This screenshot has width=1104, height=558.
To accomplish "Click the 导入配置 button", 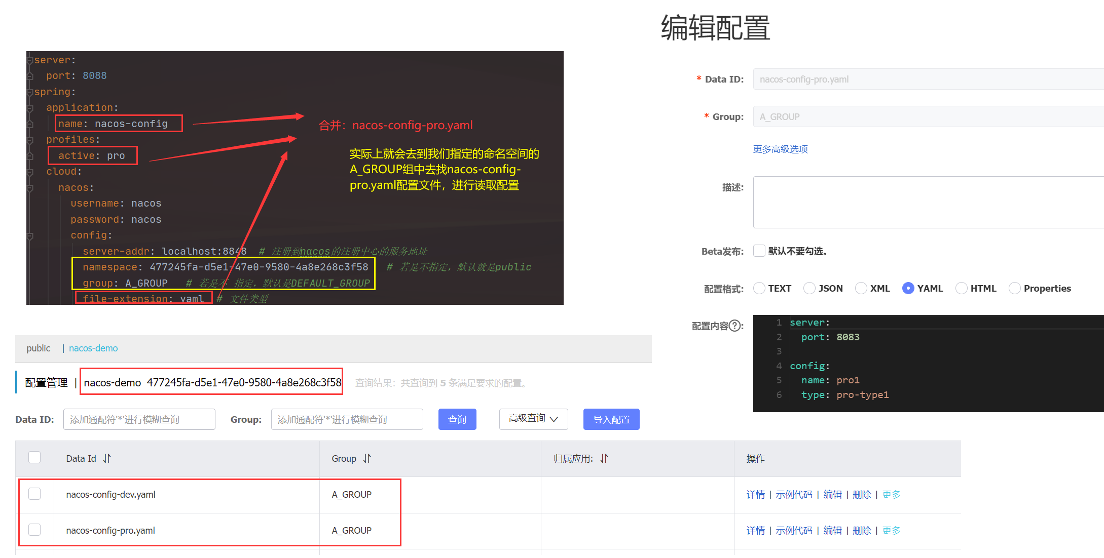I will tap(611, 419).
